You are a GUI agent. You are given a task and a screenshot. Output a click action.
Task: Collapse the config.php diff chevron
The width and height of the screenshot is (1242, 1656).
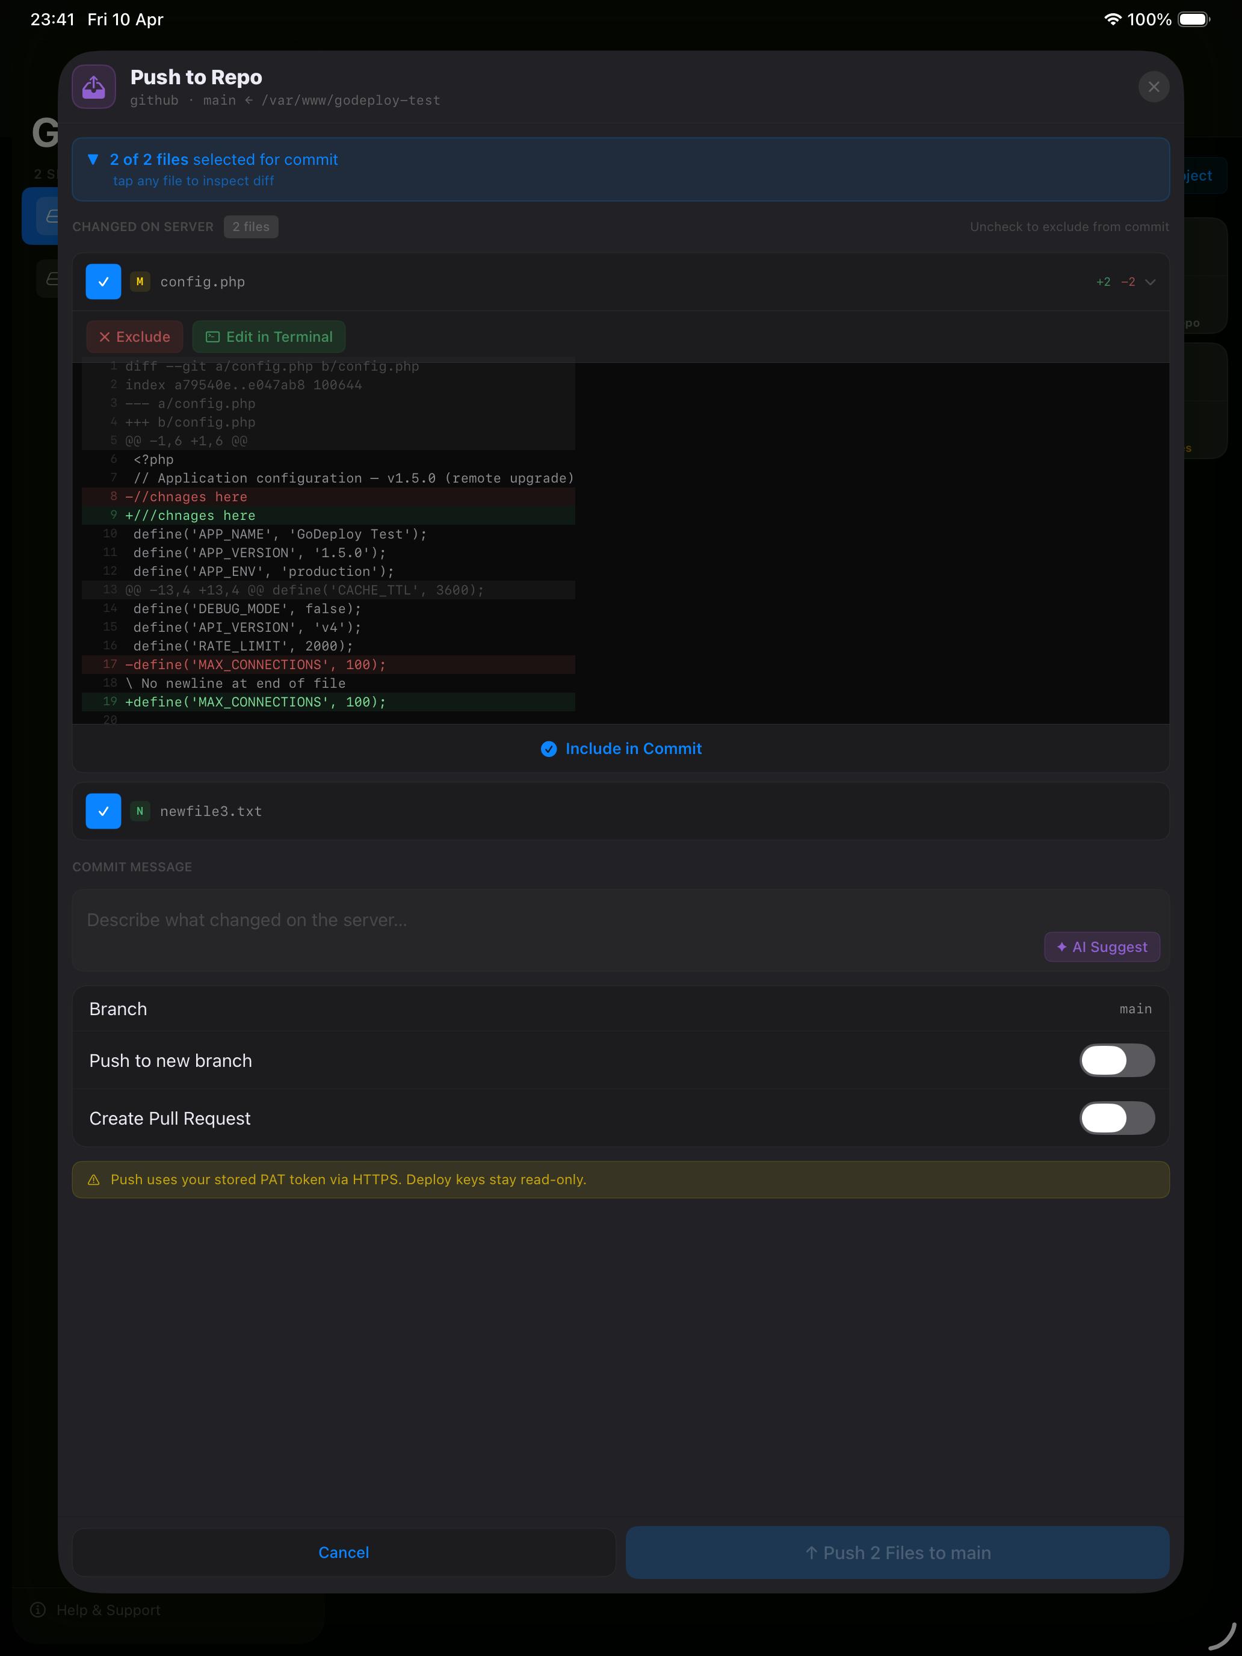pos(1151,282)
